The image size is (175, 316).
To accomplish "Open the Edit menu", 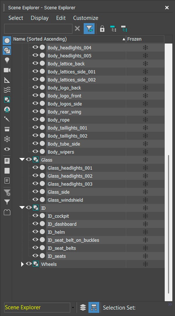I will (61, 18).
